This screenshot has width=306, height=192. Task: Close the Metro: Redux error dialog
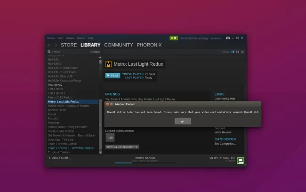pos(107,104)
